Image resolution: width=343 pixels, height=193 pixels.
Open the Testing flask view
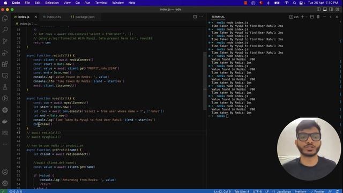point(5,87)
